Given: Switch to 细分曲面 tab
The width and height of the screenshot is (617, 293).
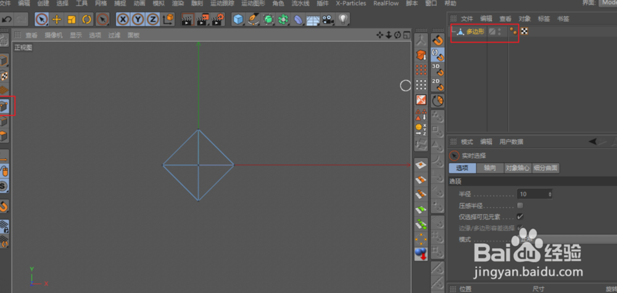Looking at the screenshot, I should click(546, 168).
